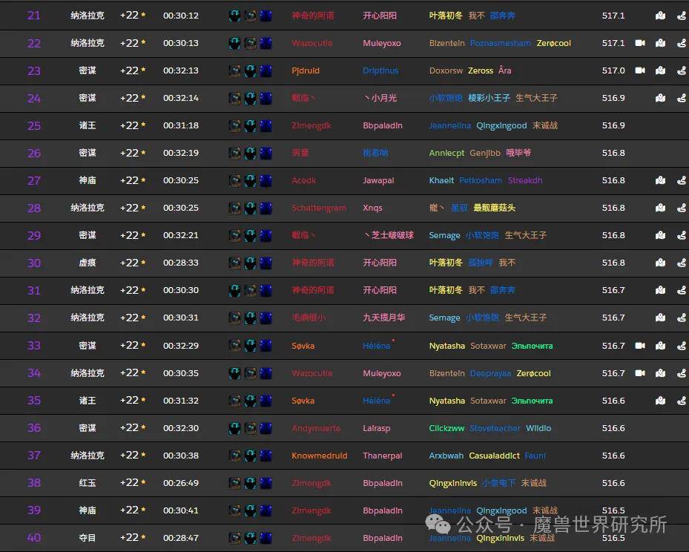This screenshot has height=552, width=689.
Task: Click rank number 24
Action: click(x=34, y=98)
